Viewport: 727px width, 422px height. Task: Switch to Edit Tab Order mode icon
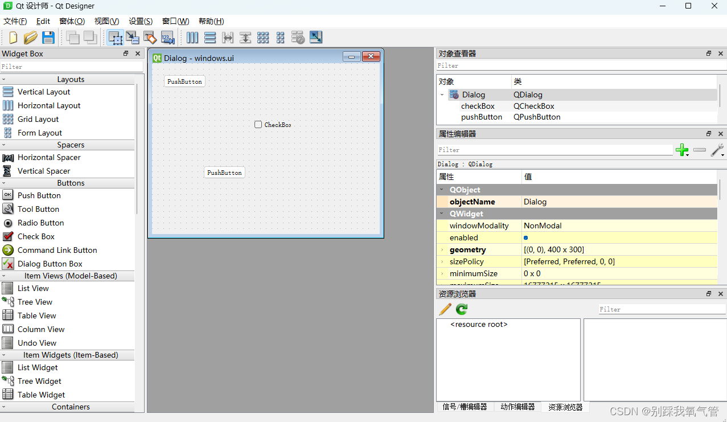click(167, 38)
